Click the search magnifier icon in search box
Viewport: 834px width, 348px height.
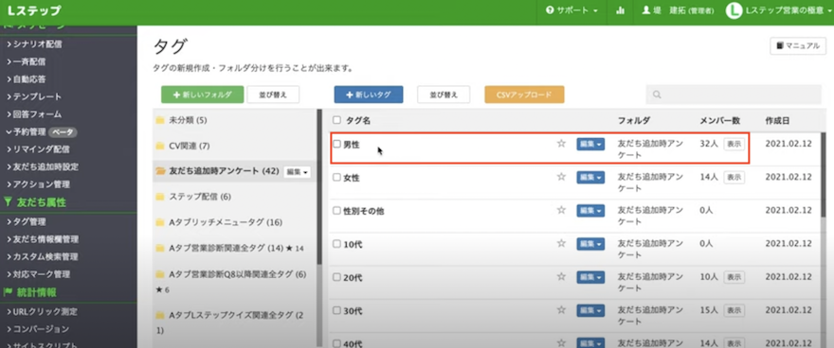[x=657, y=95]
